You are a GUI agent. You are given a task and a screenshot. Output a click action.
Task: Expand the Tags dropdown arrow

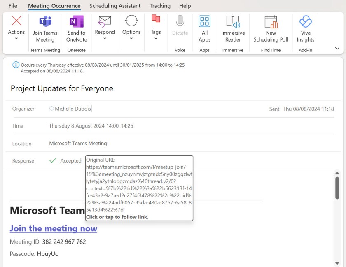tap(156, 39)
